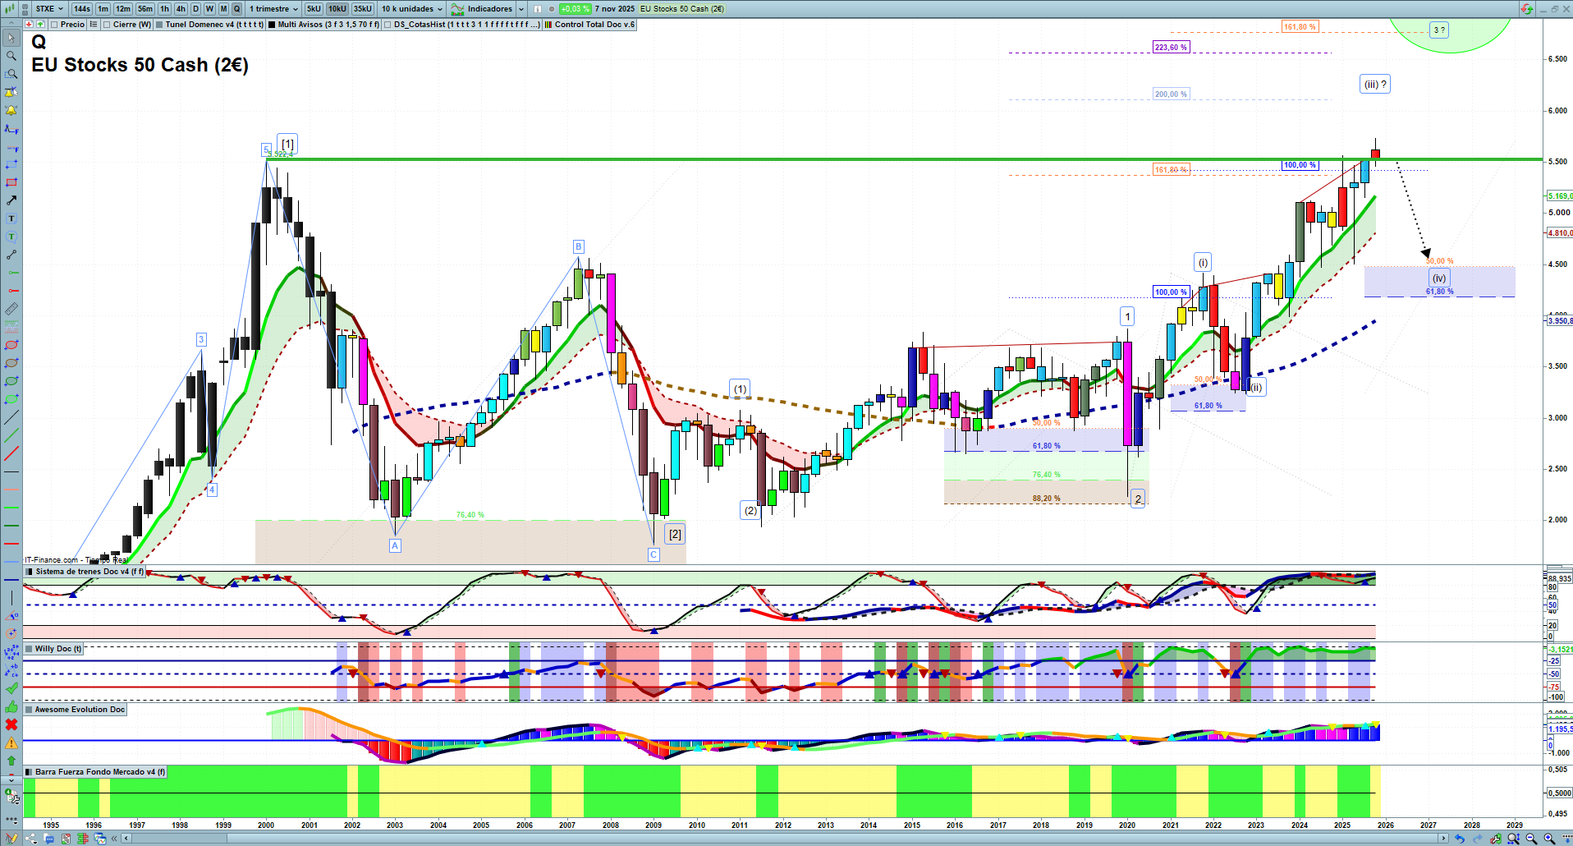The width and height of the screenshot is (1573, 846).
Task: Toggle the Precio checkbox
Action: (54, 25)
